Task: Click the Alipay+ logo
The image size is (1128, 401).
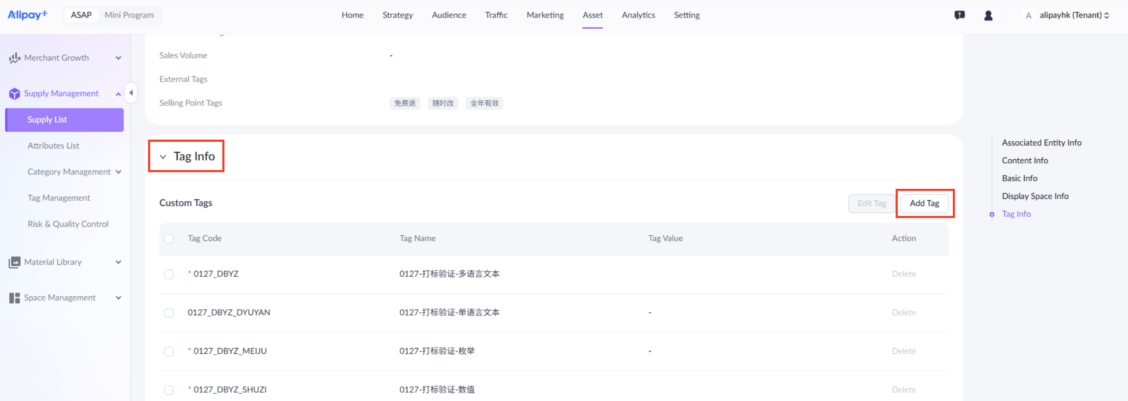Action: pyautogui.click(x=27, y=15)
